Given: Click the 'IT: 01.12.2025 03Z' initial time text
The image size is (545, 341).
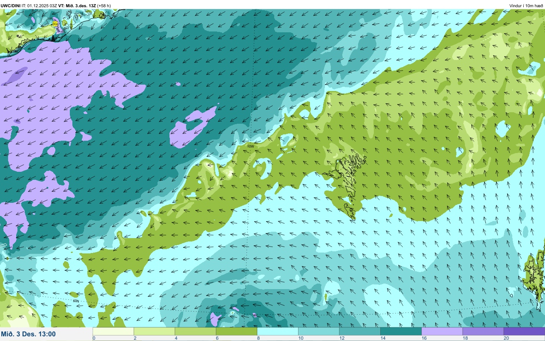Looking at the screenshot, I should pyautogui.click(x=40, y=6).
